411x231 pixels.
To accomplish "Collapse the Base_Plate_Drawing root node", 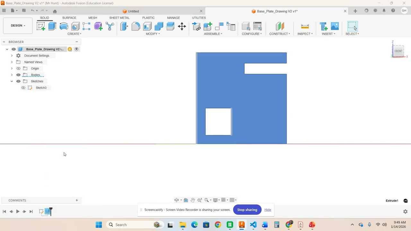I will 7,49.
